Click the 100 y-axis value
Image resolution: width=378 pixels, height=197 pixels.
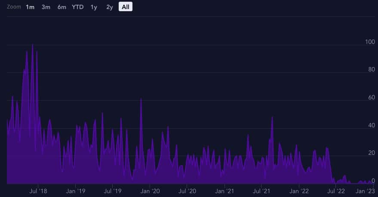coord(370,42)
